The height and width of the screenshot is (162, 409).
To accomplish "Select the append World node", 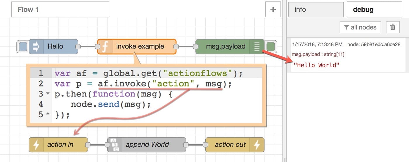I will tap(147, 145).
